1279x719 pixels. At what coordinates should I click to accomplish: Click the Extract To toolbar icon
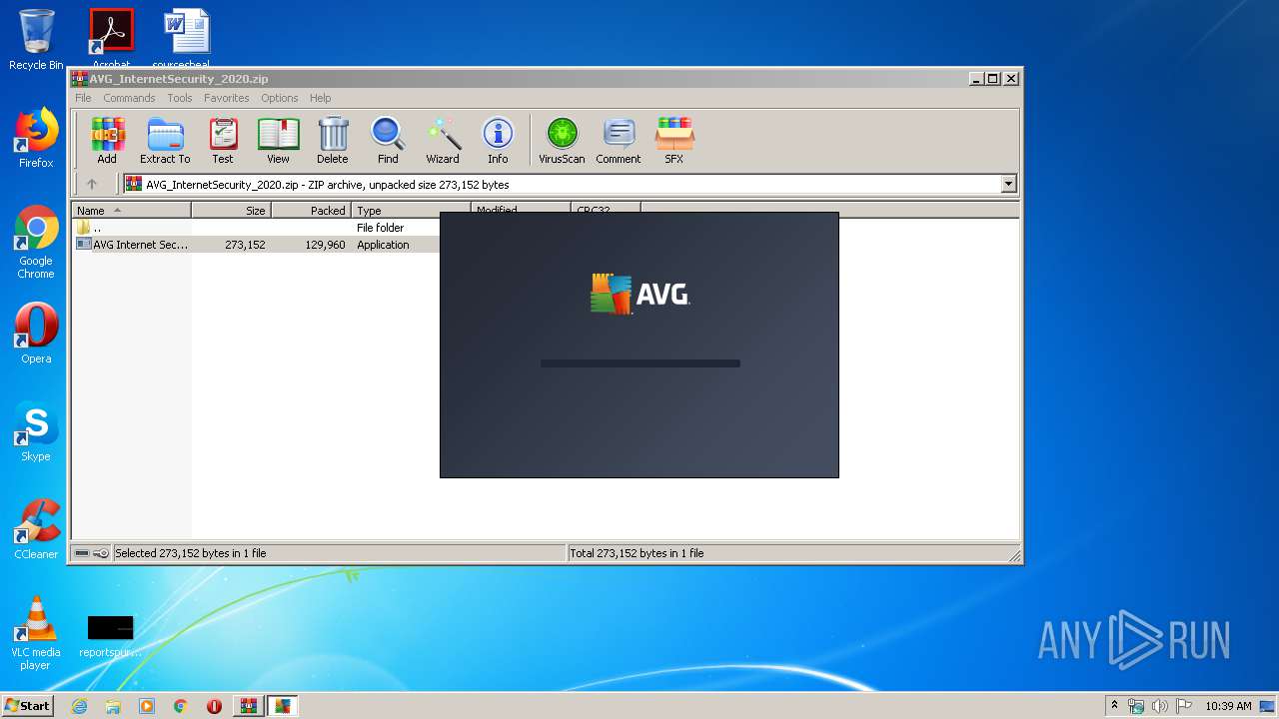tap(165, 141)
